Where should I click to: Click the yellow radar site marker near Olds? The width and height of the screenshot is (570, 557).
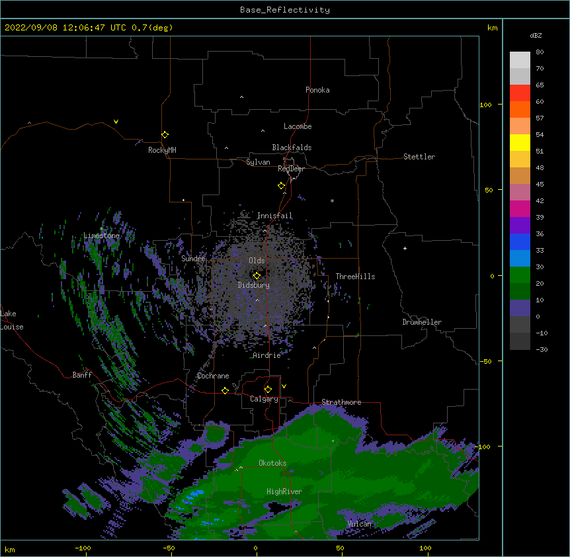[257, 276]
